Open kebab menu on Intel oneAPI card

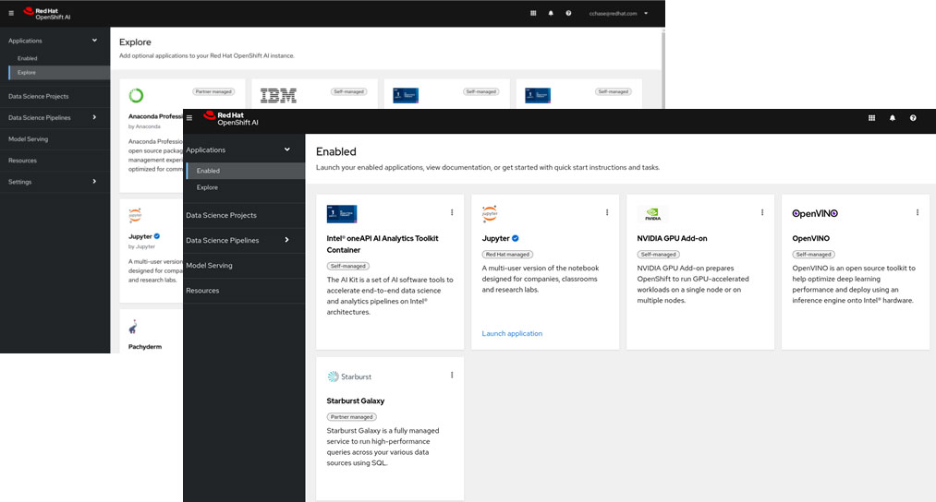452,212
